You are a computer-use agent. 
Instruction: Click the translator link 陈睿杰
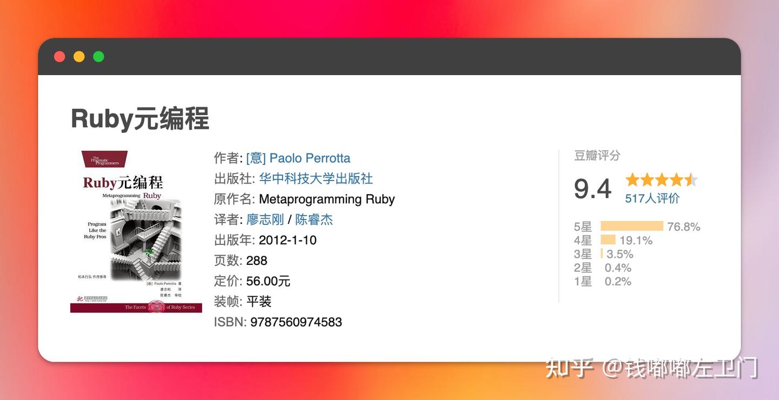click(x=314, y=219)
